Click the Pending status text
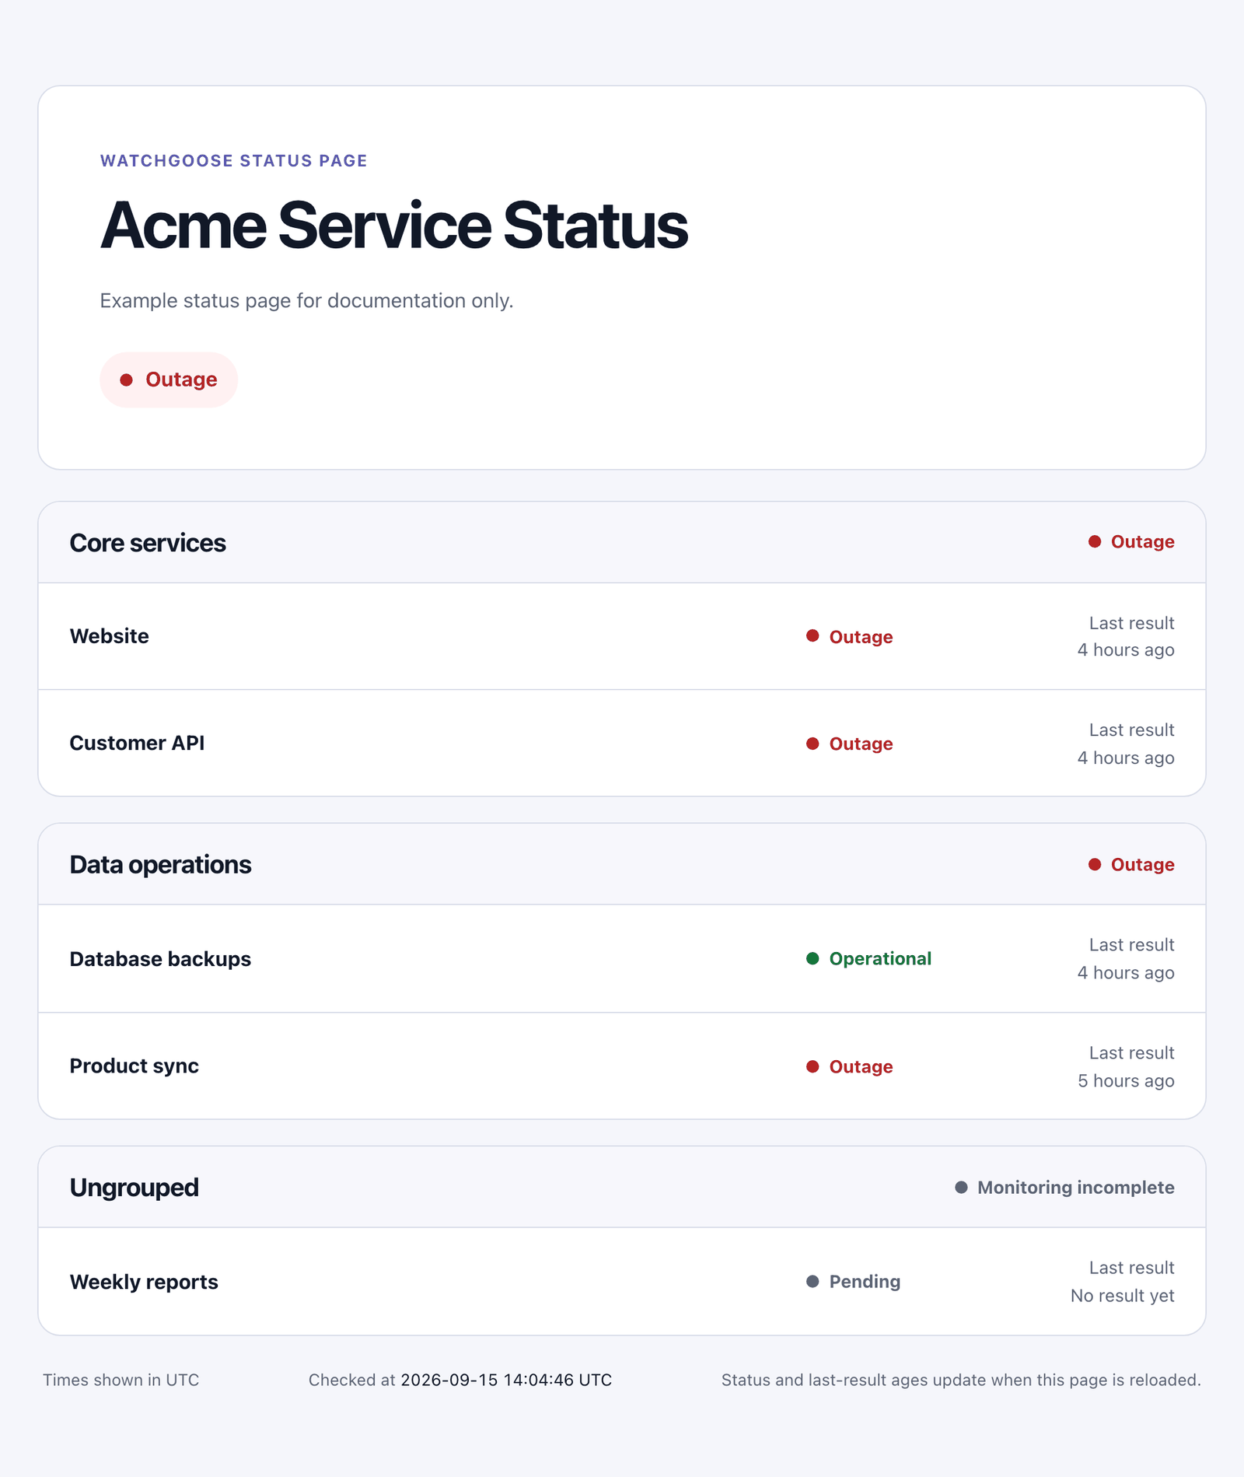 865,1282
